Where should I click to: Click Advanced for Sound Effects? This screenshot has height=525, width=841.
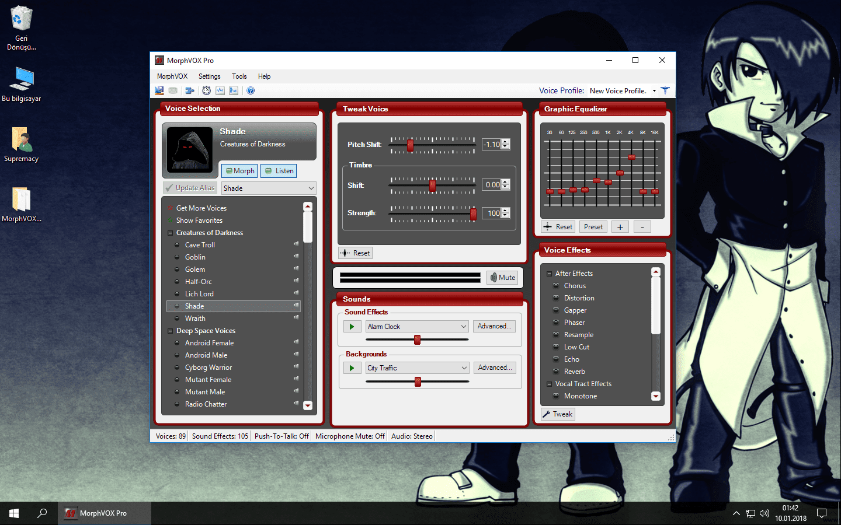pos(494,327)
